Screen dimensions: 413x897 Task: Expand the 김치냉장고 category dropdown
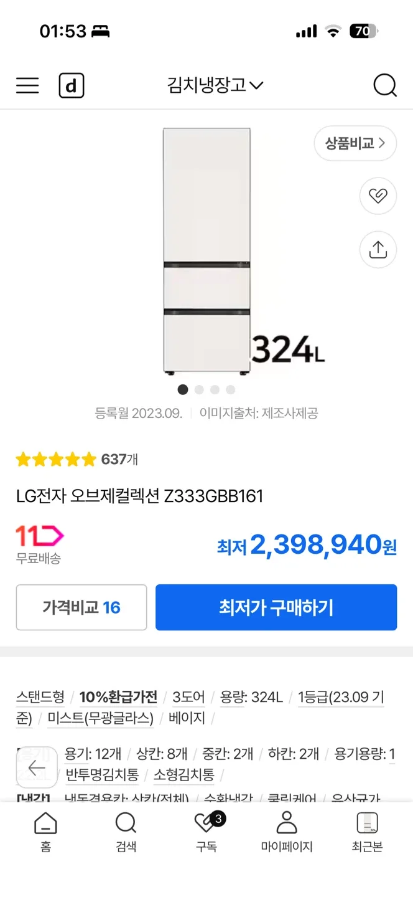215,85
